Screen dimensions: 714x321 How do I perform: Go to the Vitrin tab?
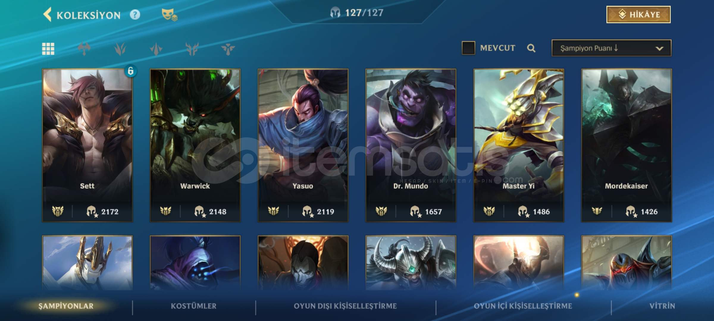(x=662, y=306)
